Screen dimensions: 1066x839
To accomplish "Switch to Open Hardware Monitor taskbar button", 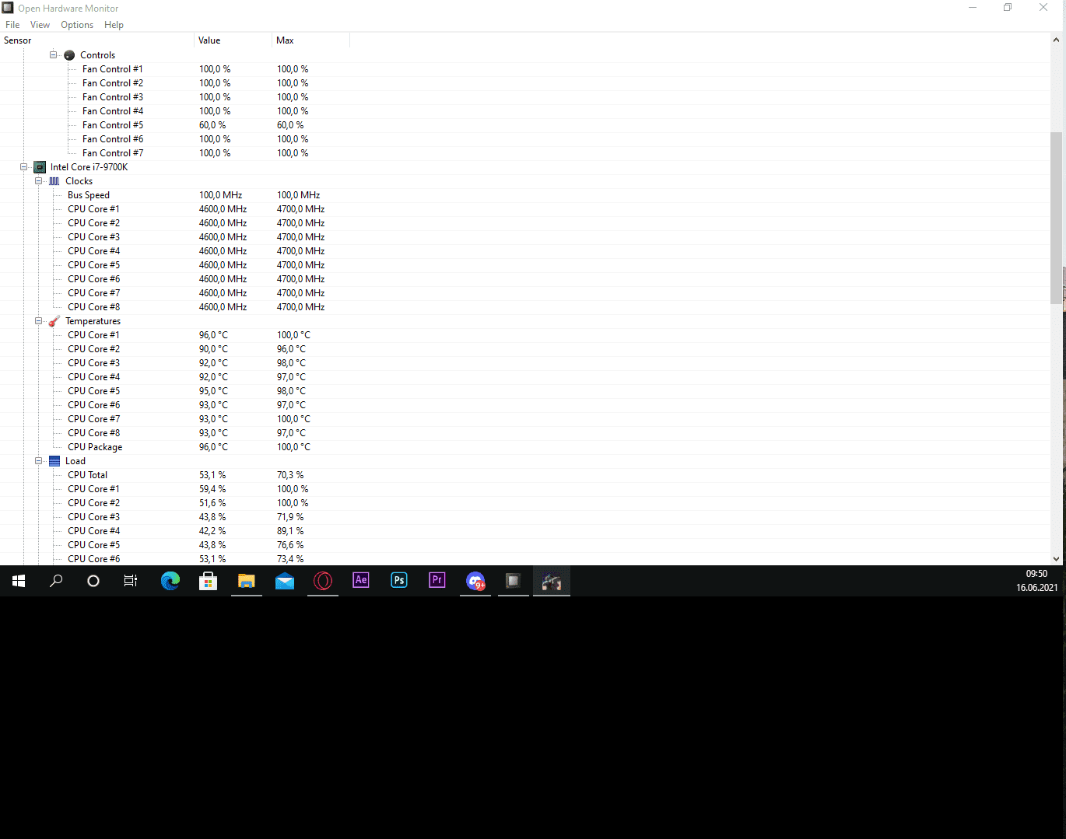I will tap(514, 581).
